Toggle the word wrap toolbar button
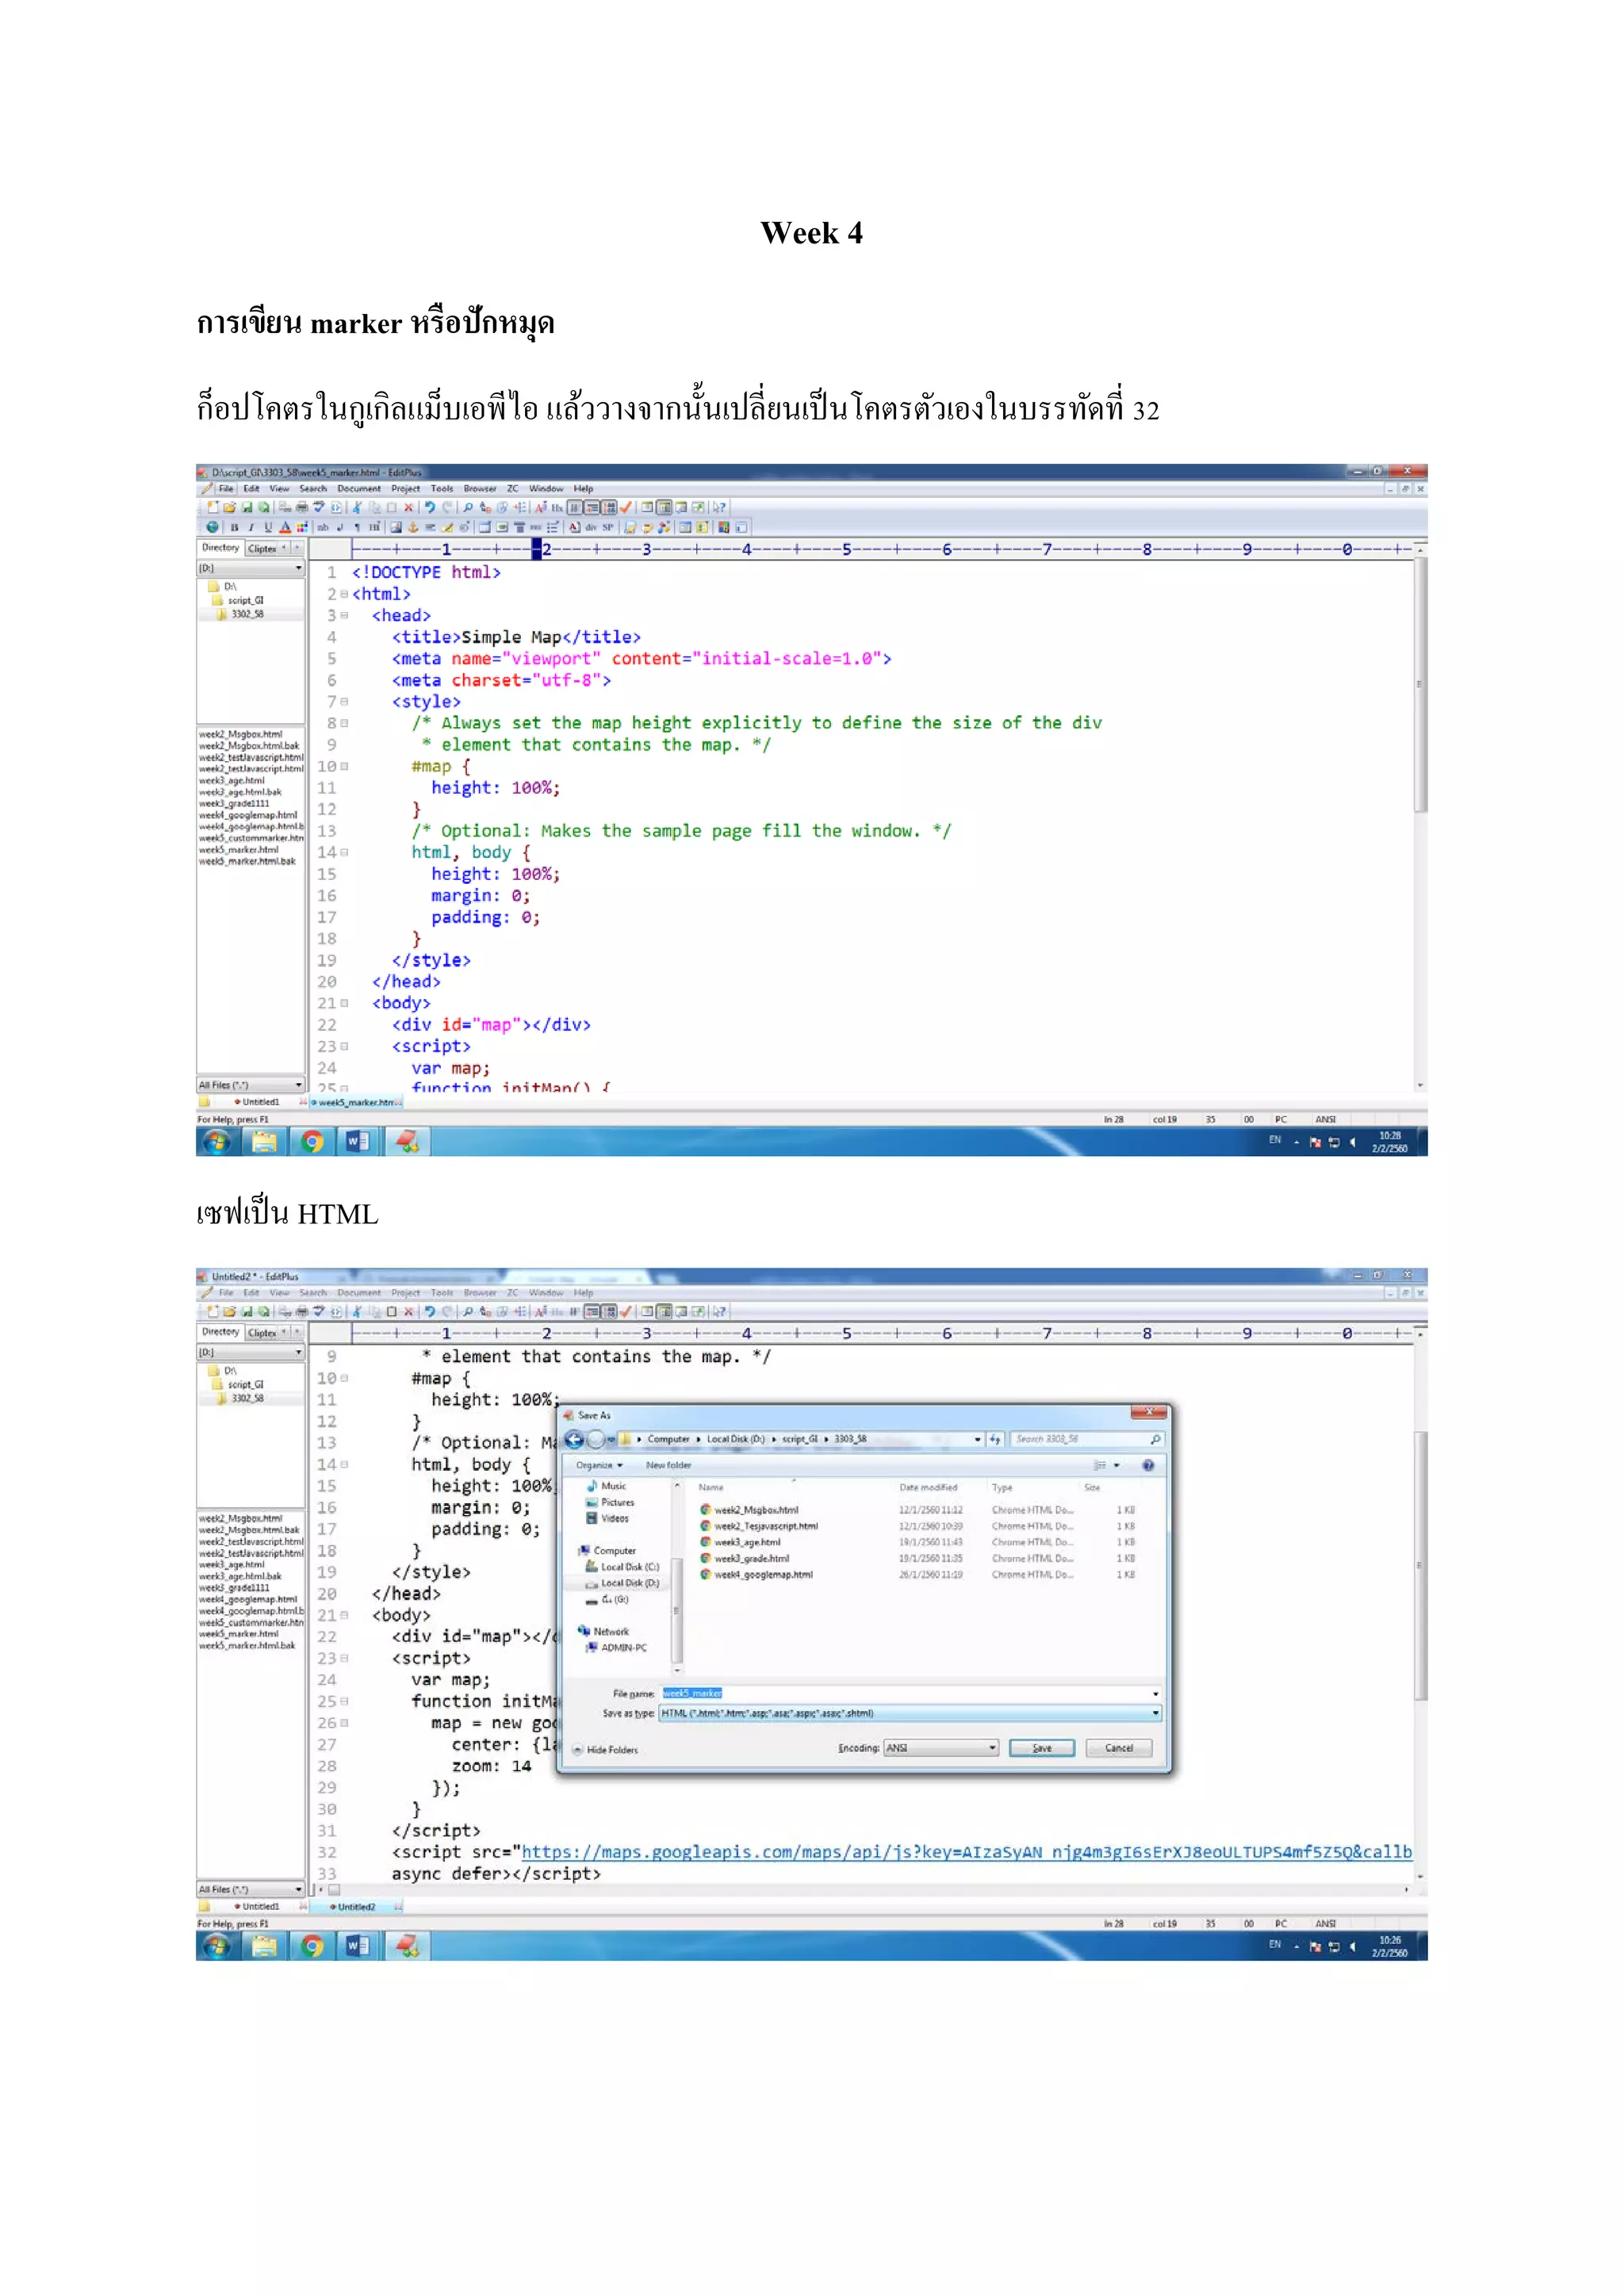Screen dimensions: 1624x2296 592,508
